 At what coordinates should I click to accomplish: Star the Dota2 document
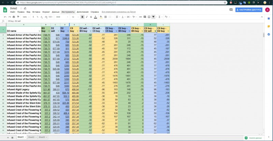(x=21, y=8)
